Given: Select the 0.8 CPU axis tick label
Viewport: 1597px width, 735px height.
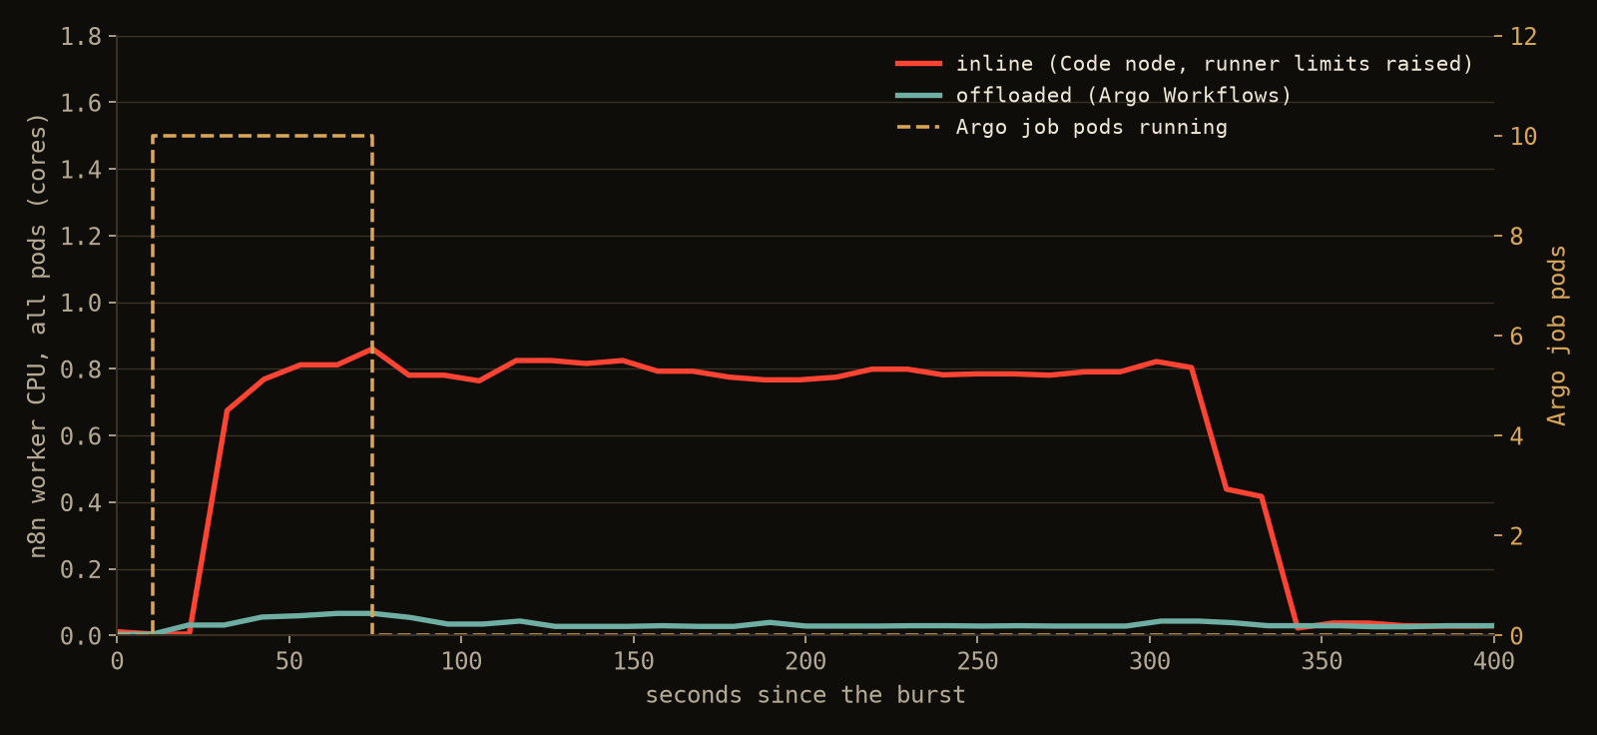Looking at the screenshot, I should click(x=82, y=369).
